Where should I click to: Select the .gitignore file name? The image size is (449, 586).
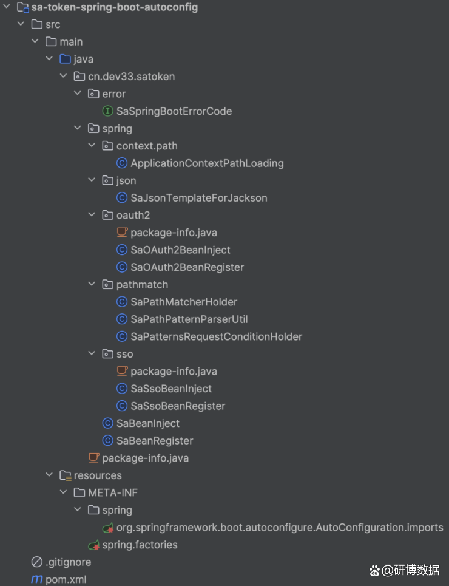tap(69, 562)
